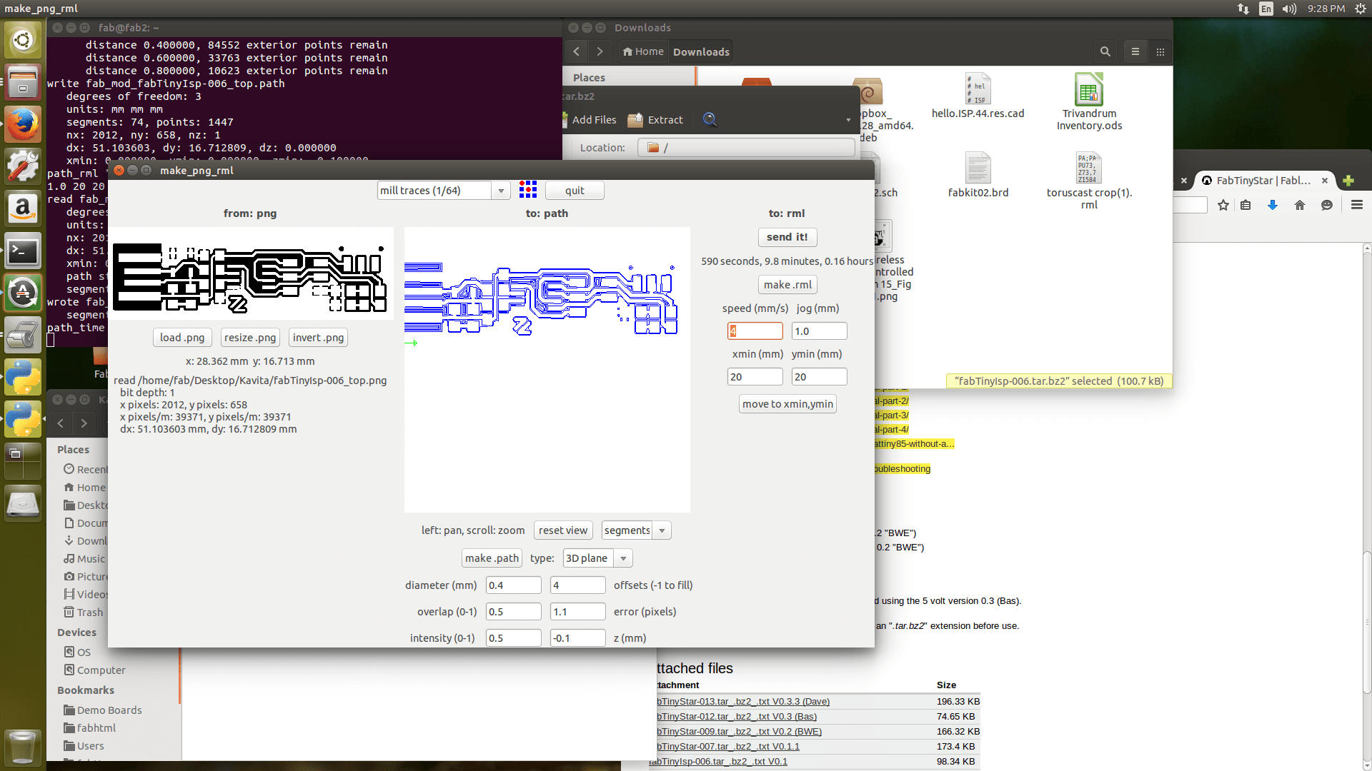The image size is (1372, 771).
Task: Focus the error (pixels) input field
Action: [x=577, y=612]
